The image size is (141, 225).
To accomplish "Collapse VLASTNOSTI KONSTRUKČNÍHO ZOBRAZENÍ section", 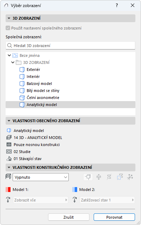I will [x=70, y=167].
